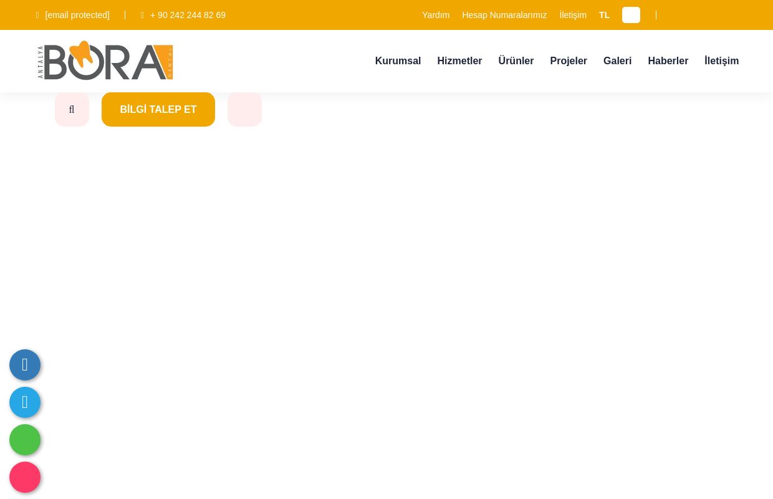Open the Hesap Numaralarımız link

coord(504,15)
